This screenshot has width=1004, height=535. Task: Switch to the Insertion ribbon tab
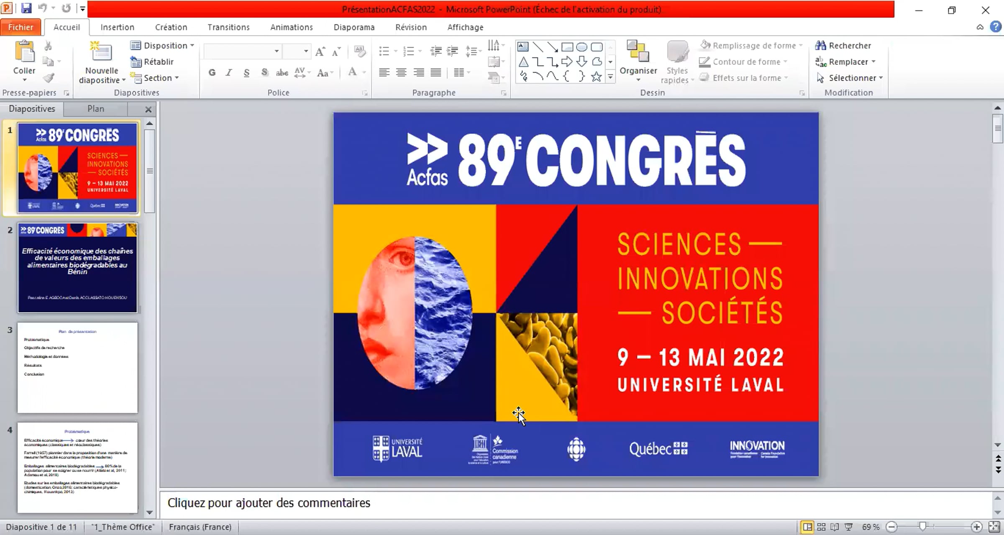[118, 27]
